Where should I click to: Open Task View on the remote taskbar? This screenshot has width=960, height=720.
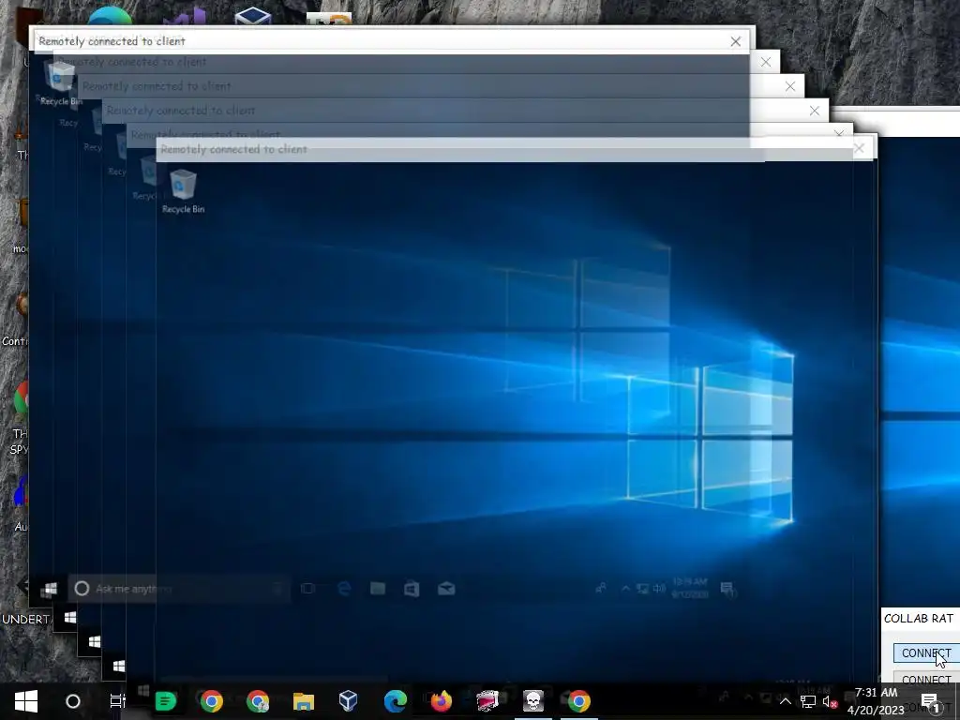pos(307,589)
